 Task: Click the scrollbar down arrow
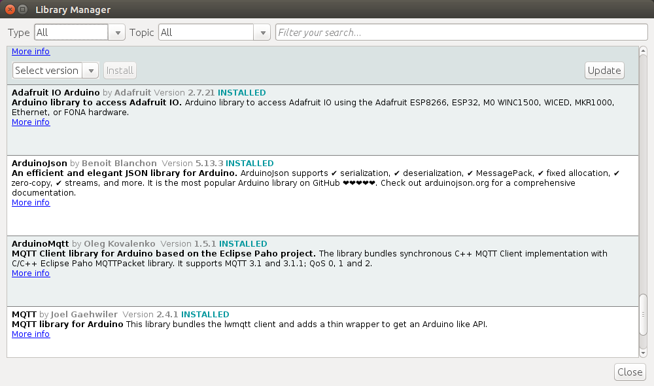tap(643, 353)
